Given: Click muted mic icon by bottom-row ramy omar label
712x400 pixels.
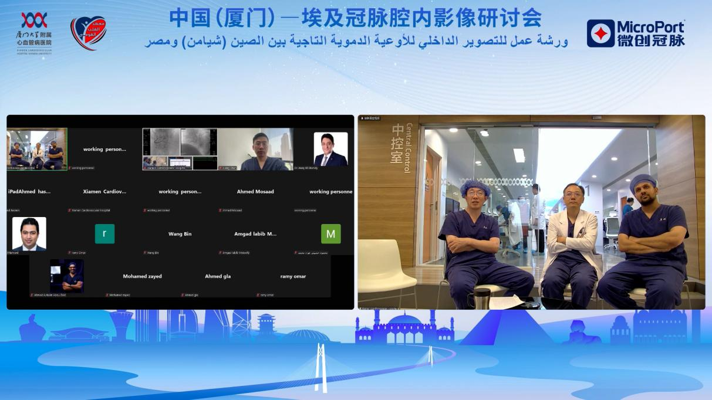Looking at the screenshot, I should (x=258, y=295).
